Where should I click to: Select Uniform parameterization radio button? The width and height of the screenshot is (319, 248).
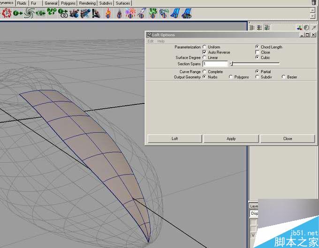(205, 47)
